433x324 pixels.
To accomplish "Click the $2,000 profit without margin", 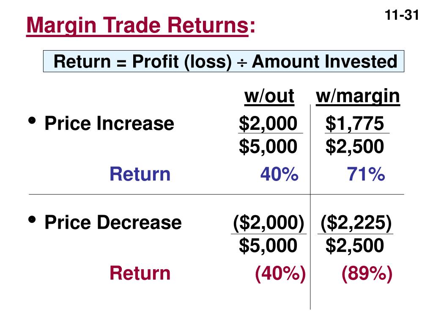I will (268, 123).
